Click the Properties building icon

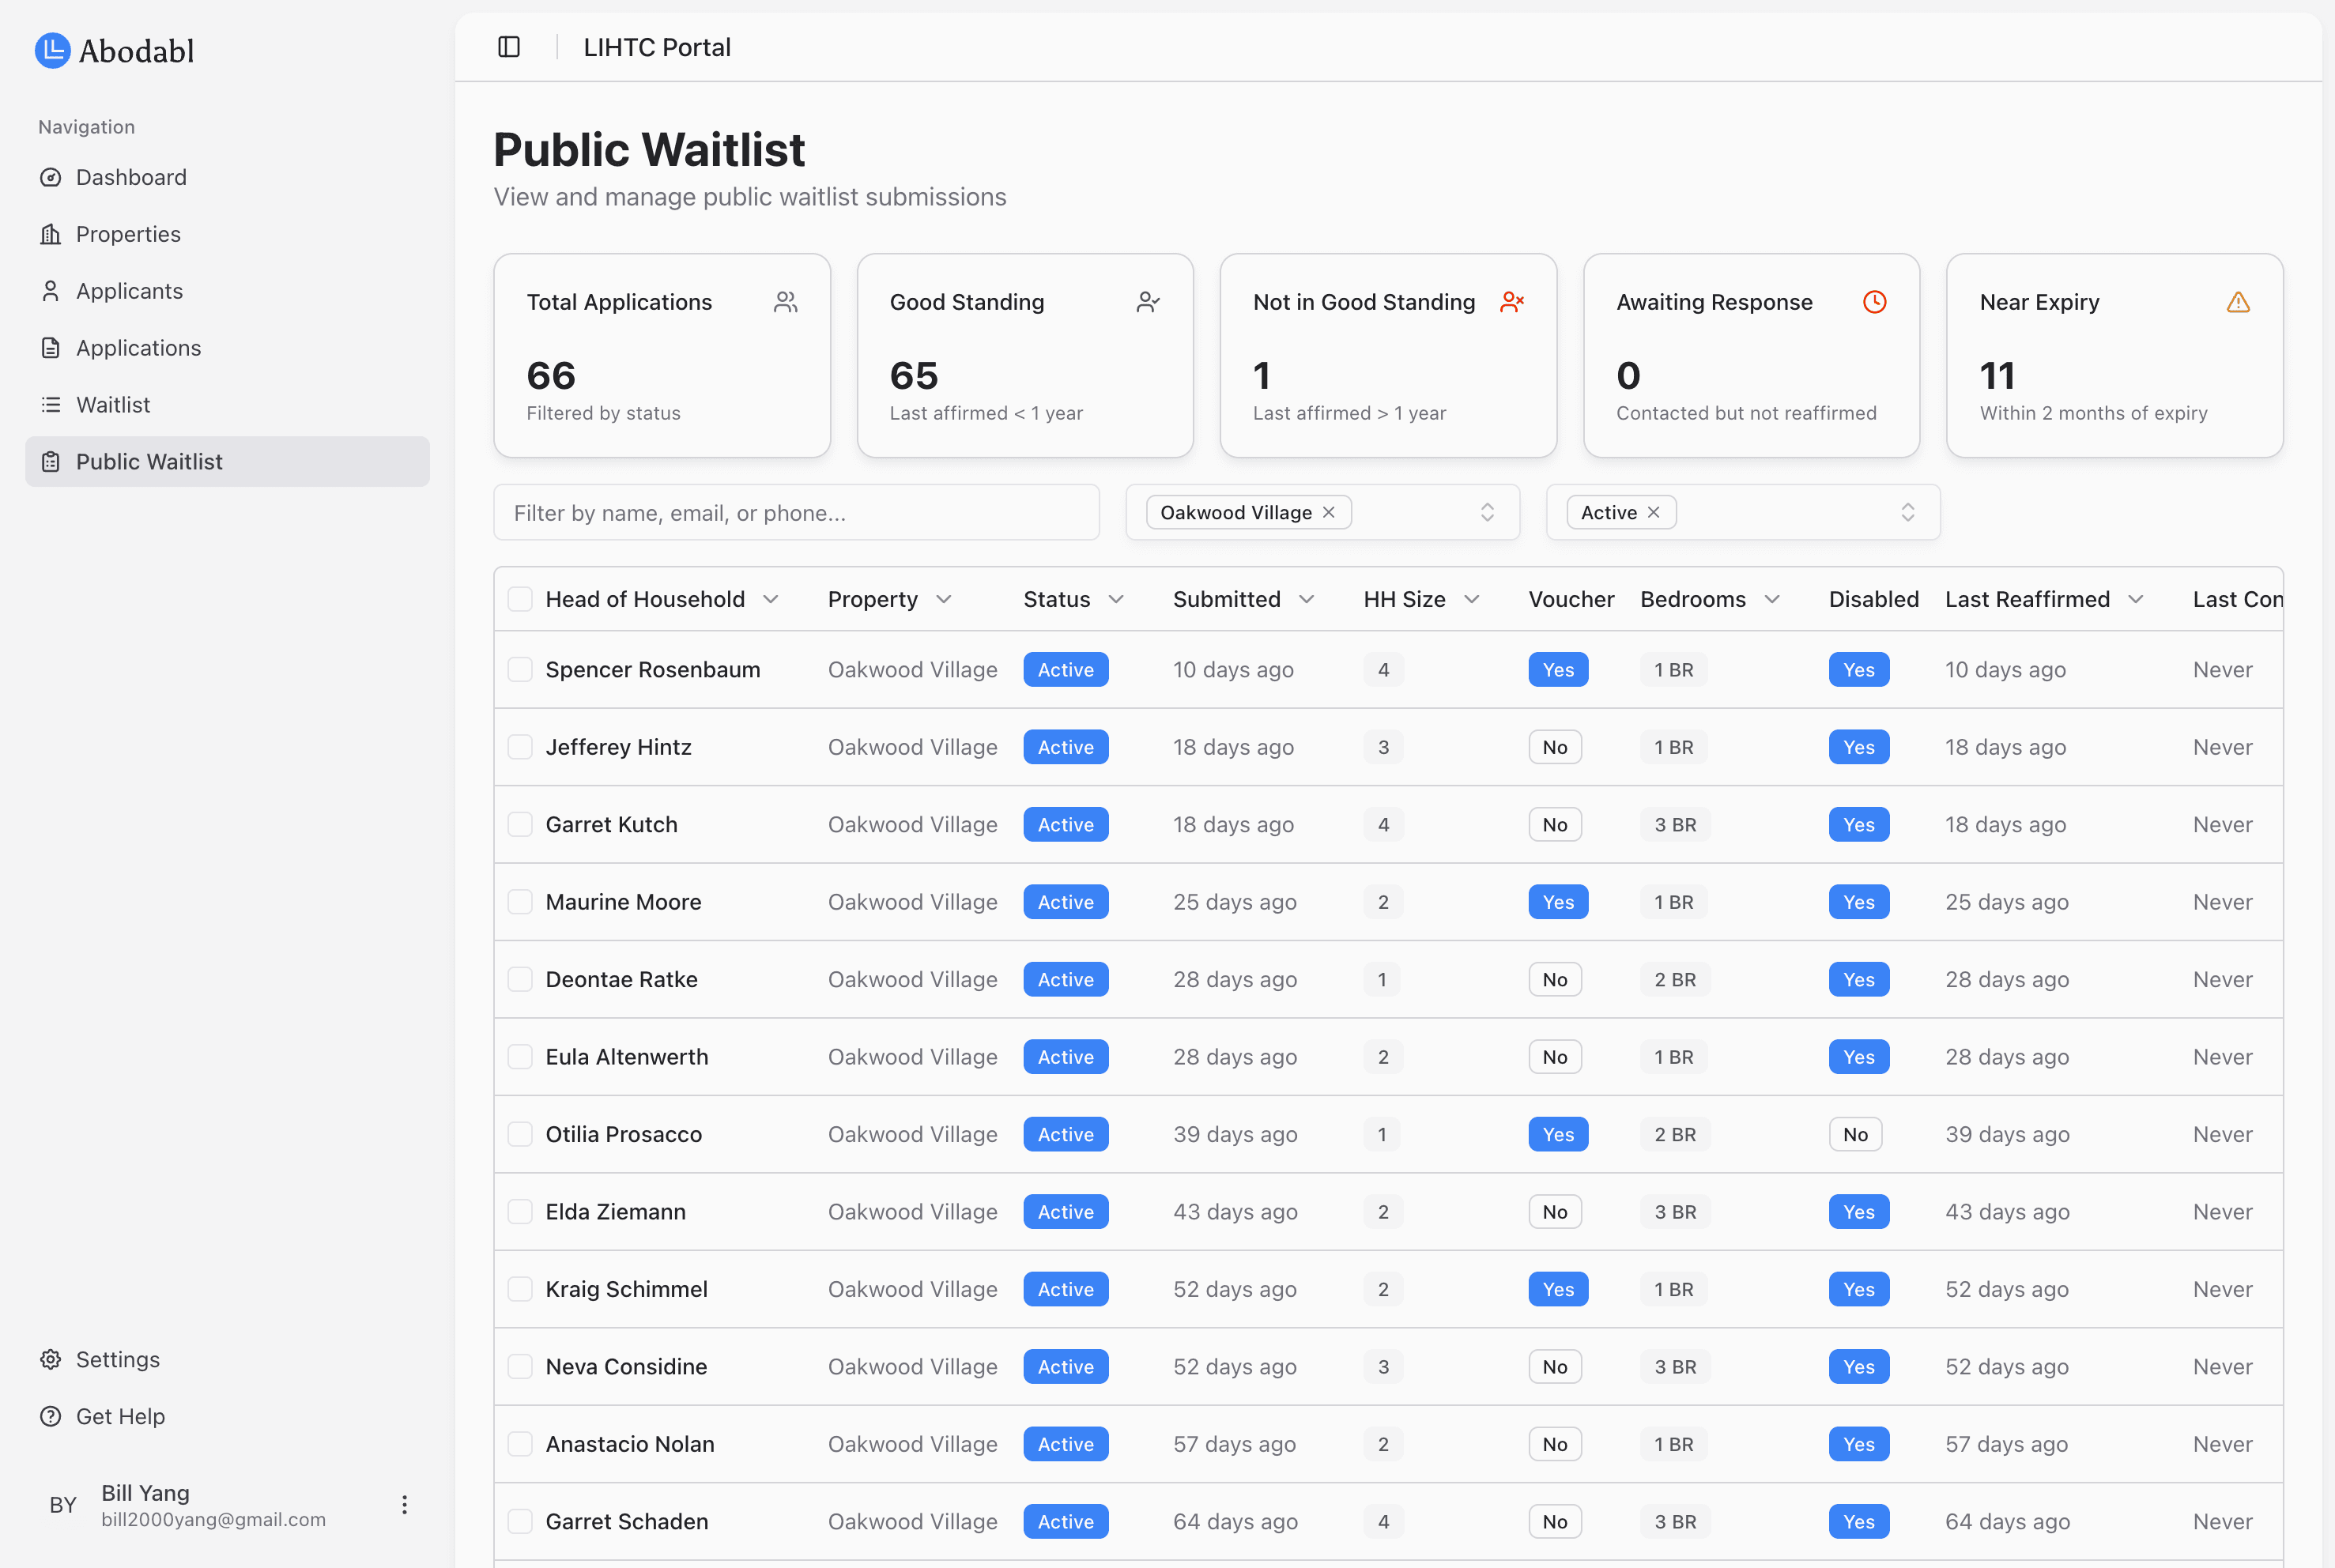pyautogui.click(x=51, y=234)
